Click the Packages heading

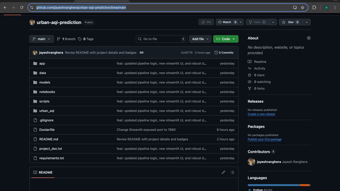click(256, 126)
